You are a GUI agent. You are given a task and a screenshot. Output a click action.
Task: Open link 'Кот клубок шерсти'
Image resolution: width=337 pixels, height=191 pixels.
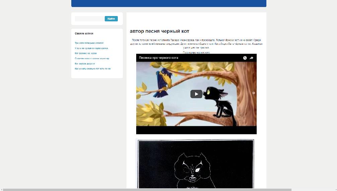coord(85,64)
